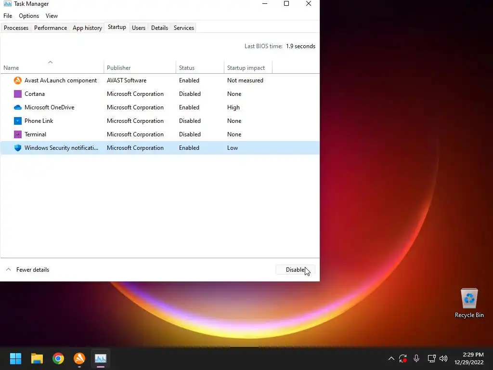Click the Low startup impact cell
The width and height of the screenshot is (493, 370).
[233, 148]
